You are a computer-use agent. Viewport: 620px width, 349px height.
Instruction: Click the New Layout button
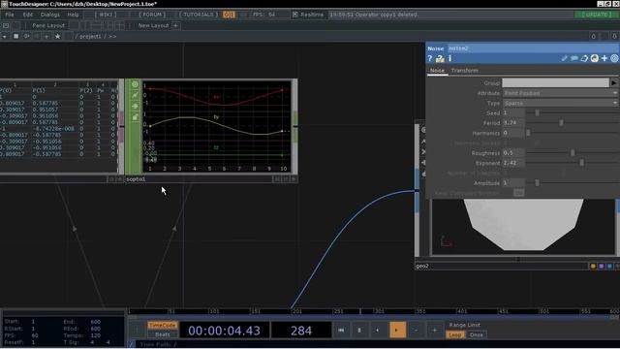tap(153, 25)
